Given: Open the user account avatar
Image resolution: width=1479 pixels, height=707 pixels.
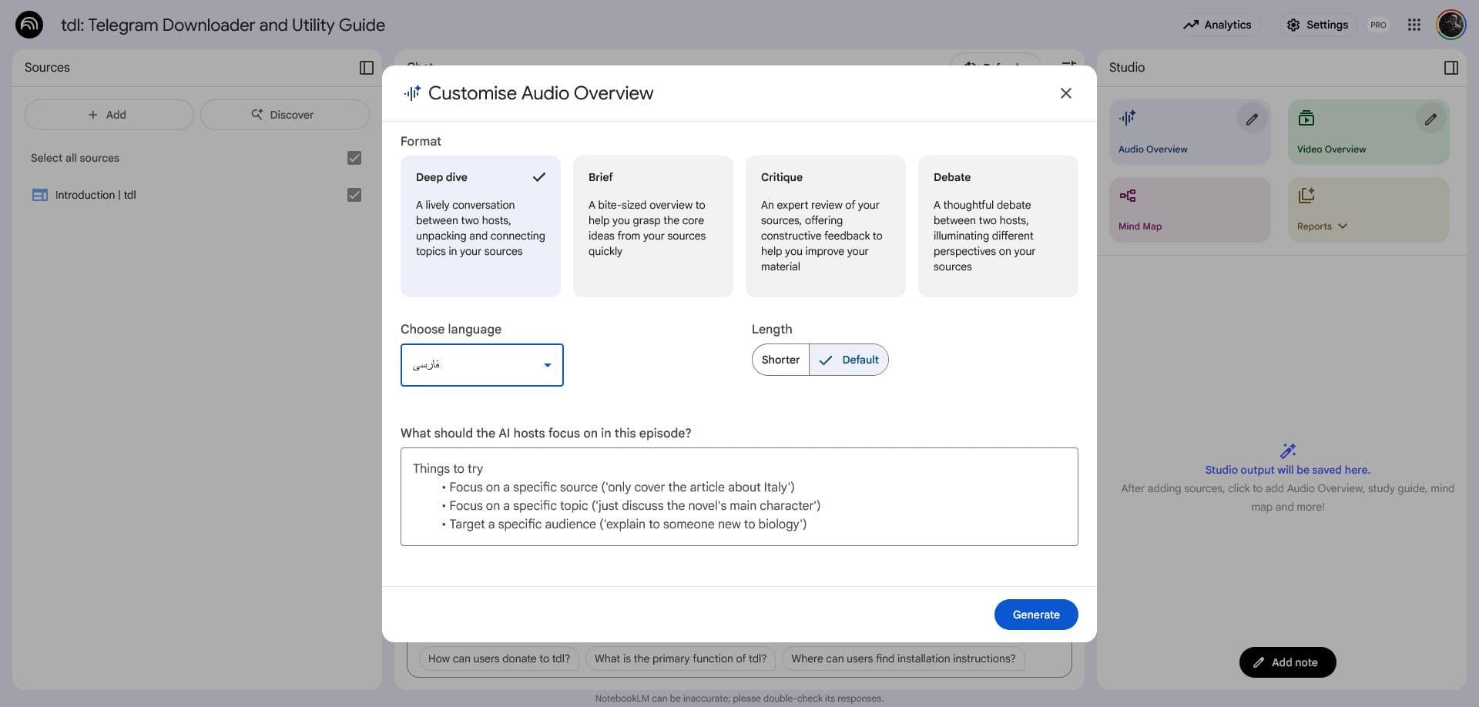Looking at the screenshot, I should (x=1450, y=25).
